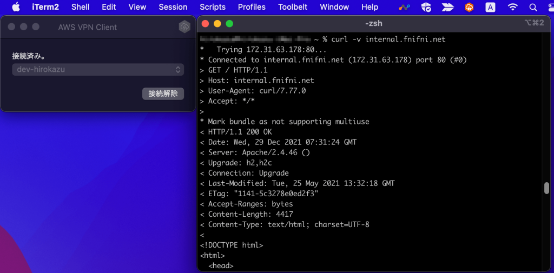Open the Wi-Fi status menu
Screen dimensions: 554x273
coord(512,7)
